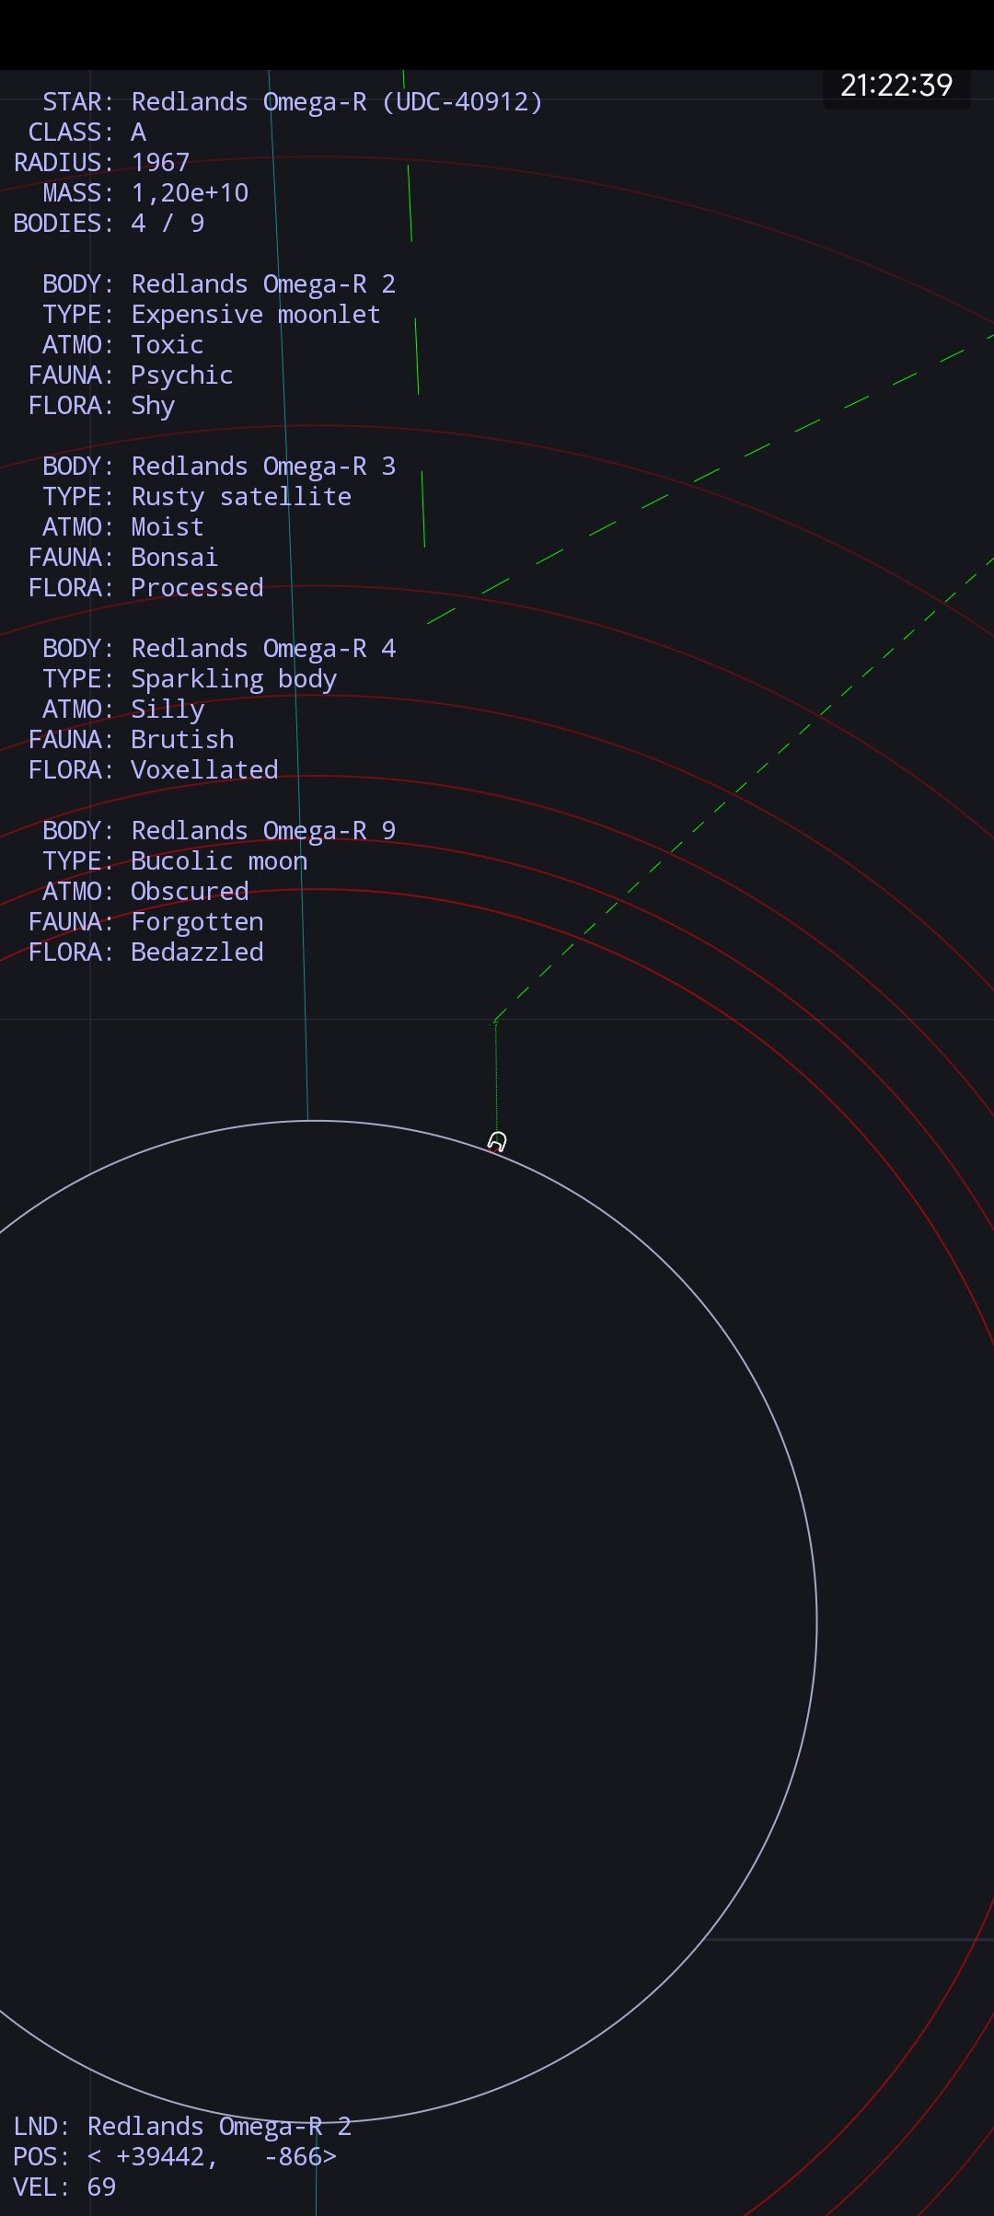This screenshot has height=2216, width=994.
Task: Click the CLASS: A line
Action: (87, 132)
